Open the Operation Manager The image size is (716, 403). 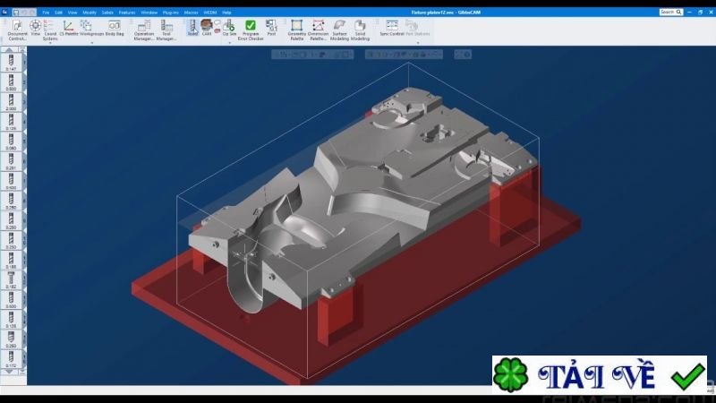[x=144, y=30]
